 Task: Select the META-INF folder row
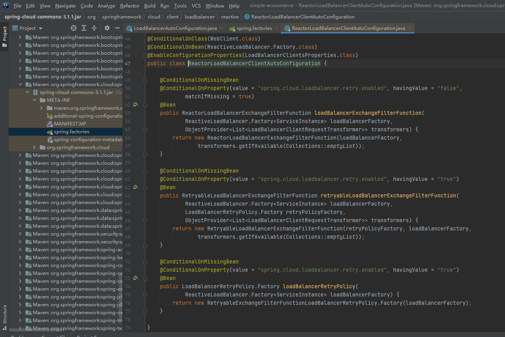pyautogui.click(x=65, y=100)
